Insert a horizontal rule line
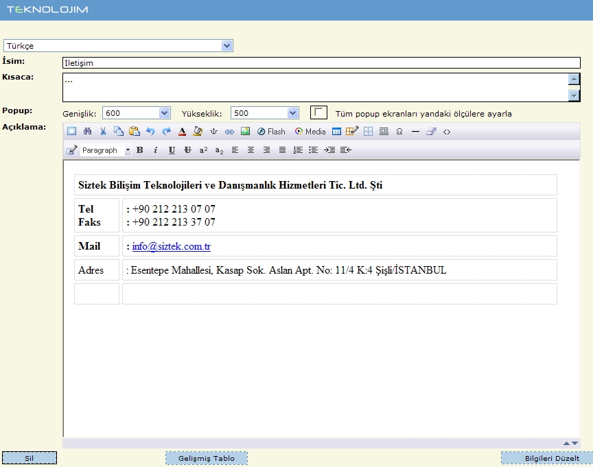Screen dimensions: 593x467 tap(415, 132)
